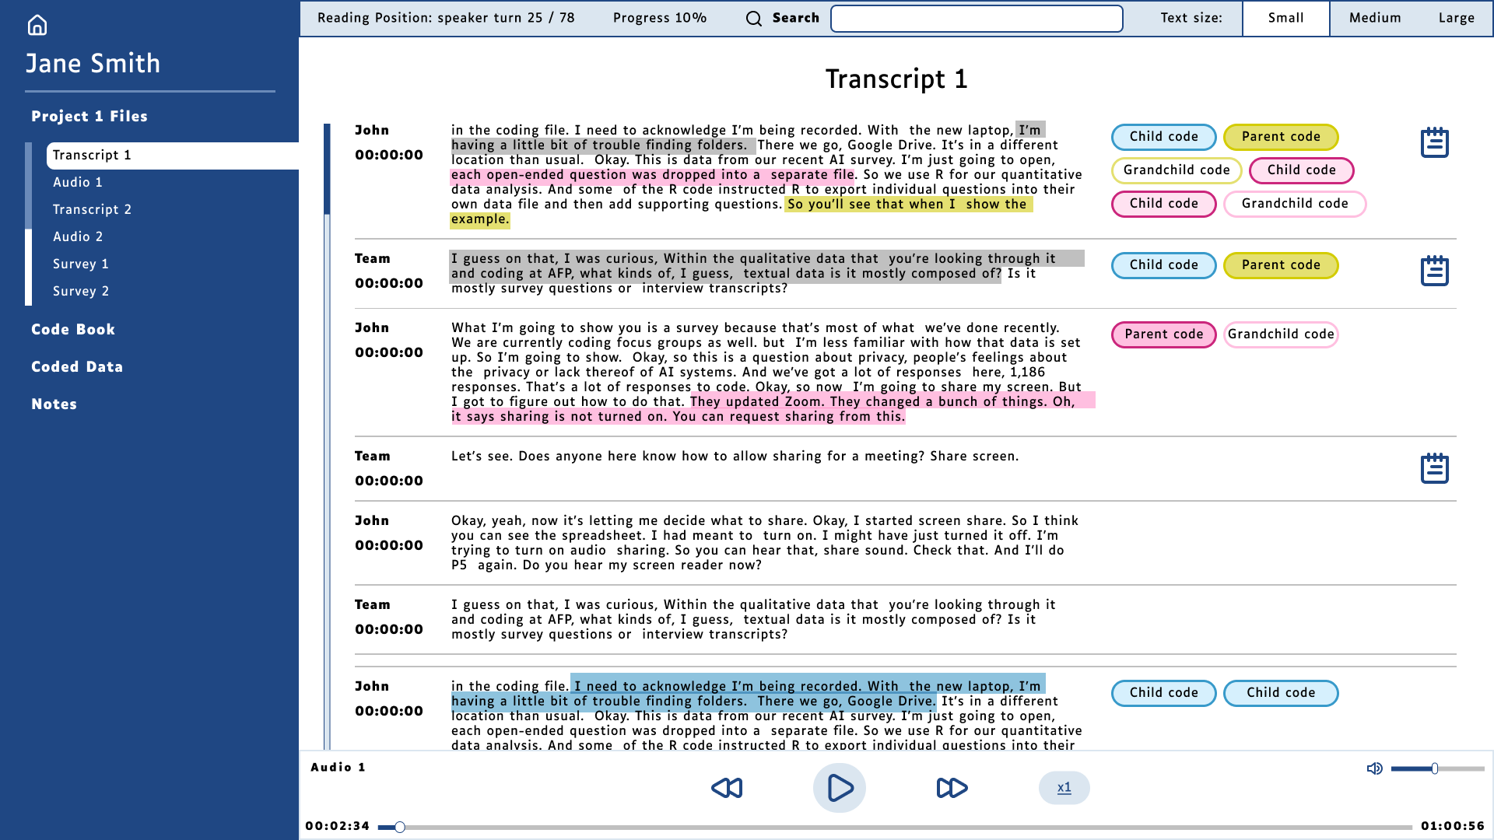Click the transcript vertical scroll indicator
Screen dimensions: 1494x840
pos(327,169)
